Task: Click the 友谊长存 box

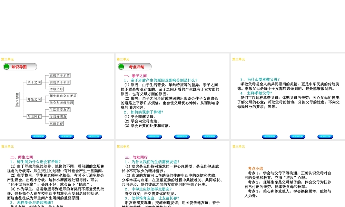Action: point(56,123)
